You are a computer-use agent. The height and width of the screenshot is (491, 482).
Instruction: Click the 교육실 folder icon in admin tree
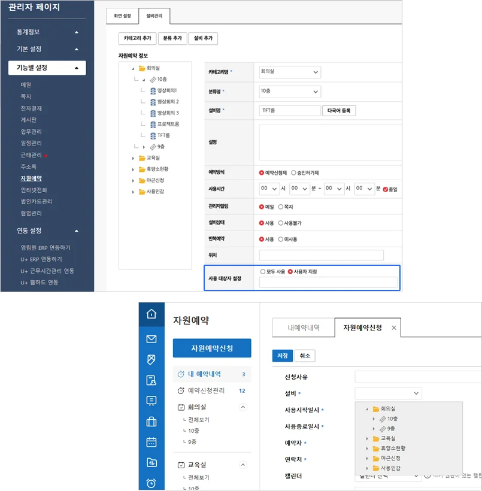point(142,158)
